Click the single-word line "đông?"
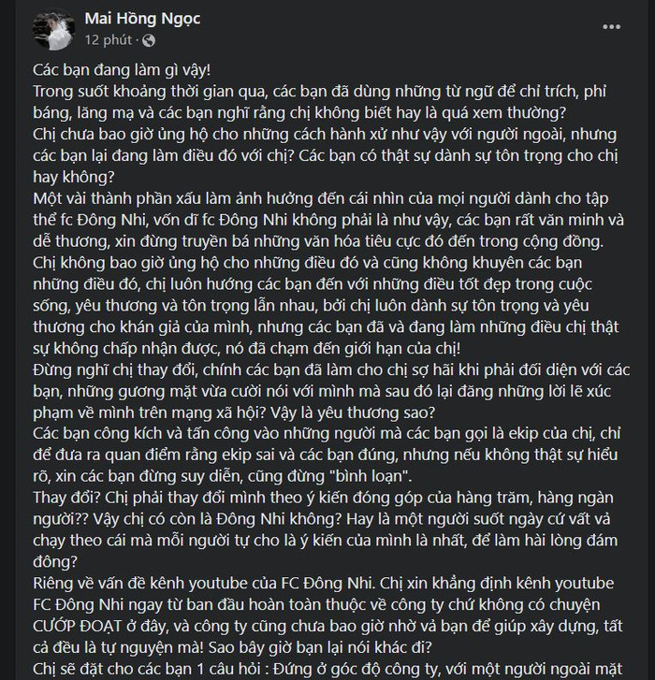This screenshot has height=680, width=655. [55, 561]
